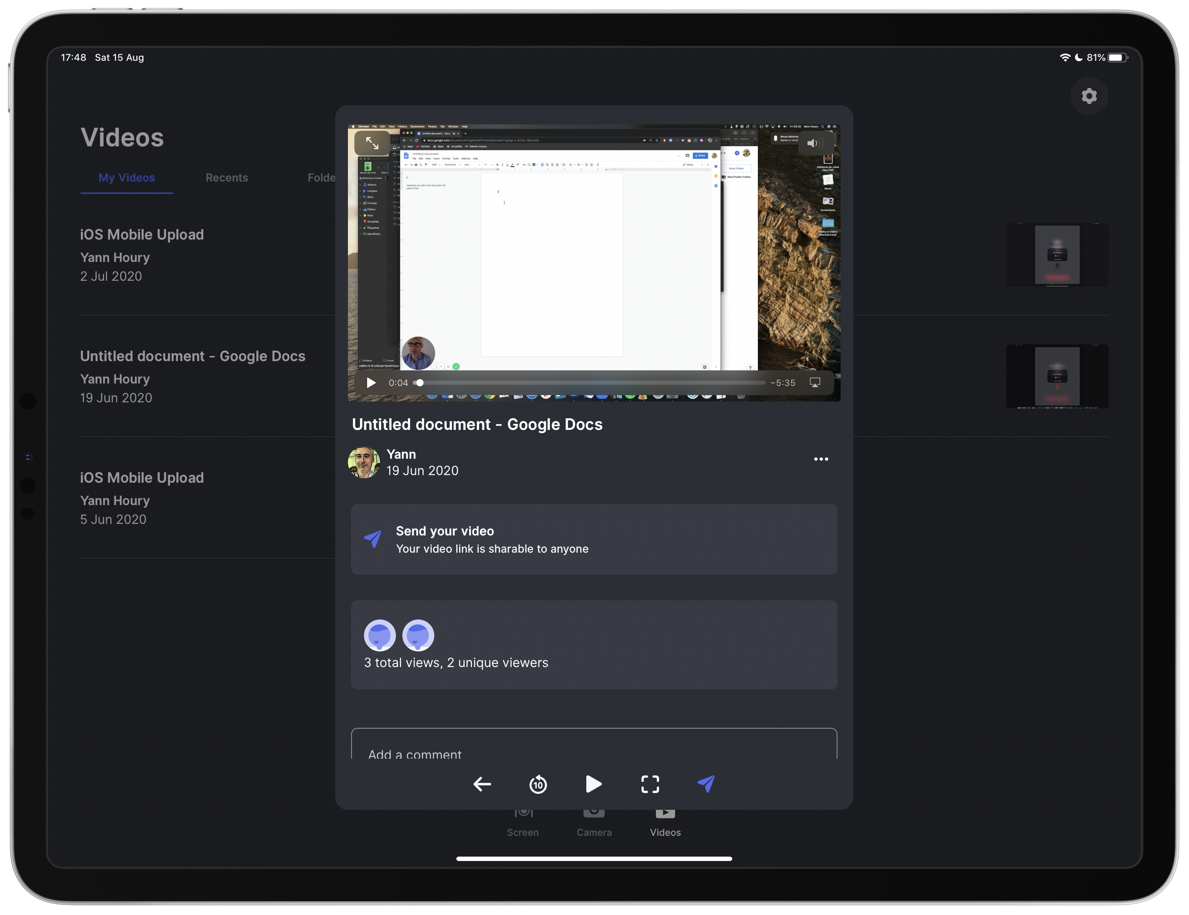This screenshot has height=915, width=1189.
Task: Click the author name Yann
Action: pyautogui.click(x=401, y=454)
